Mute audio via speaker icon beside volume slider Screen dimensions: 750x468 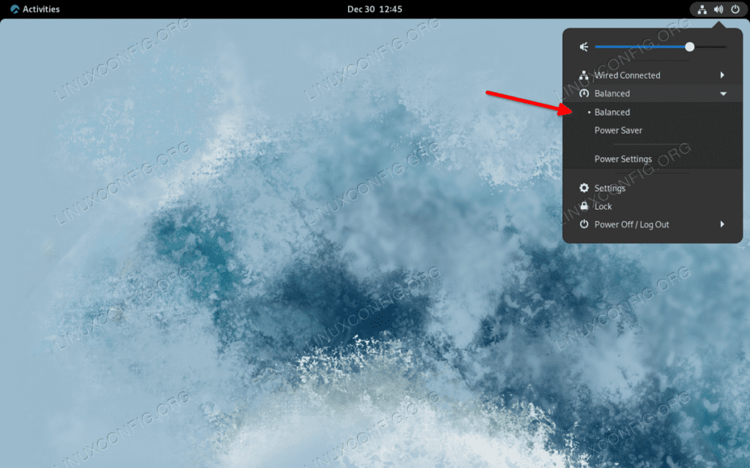point(584,47)
